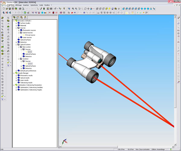This screenshot has height=151, width=181.
Task: Expand the Surface Quality node
Action: coord(16,23)
